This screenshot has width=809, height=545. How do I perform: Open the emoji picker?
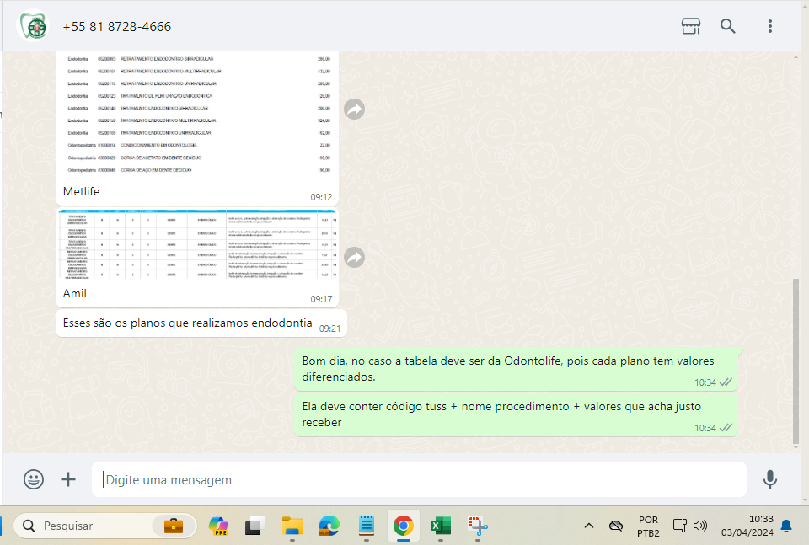pos(34,479)
